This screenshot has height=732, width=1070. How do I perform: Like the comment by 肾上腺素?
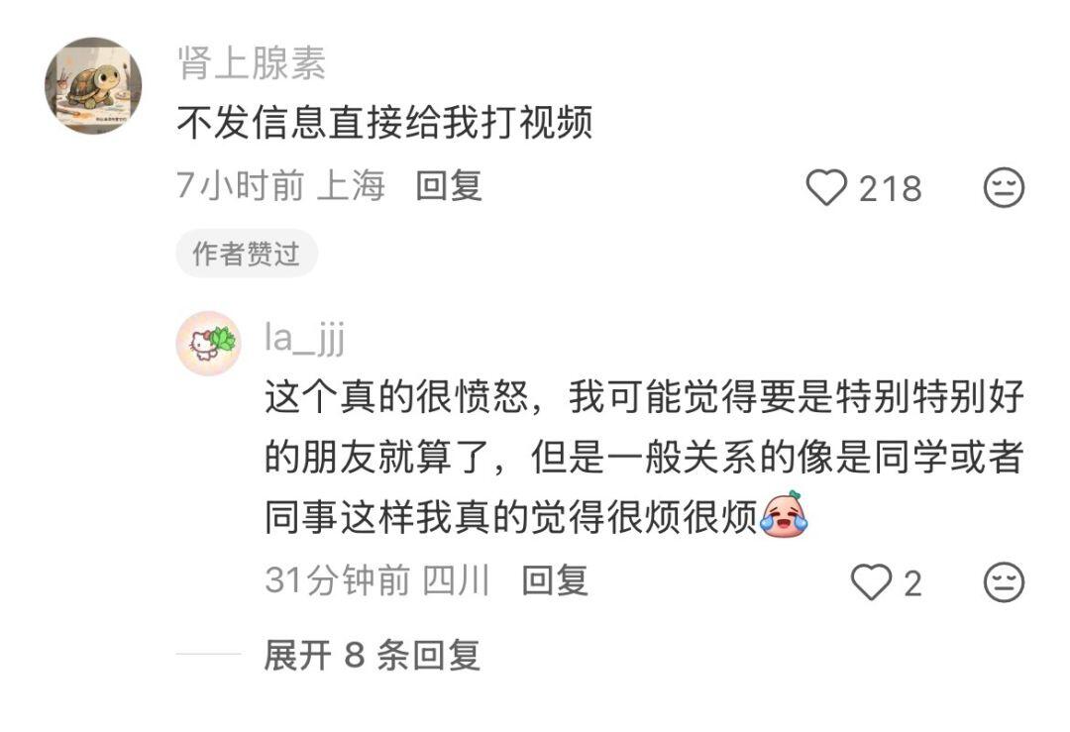(x=826, y=187)
